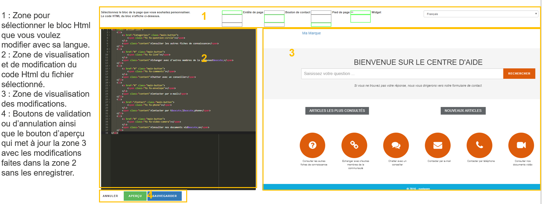
Task: Open the chat bubbles conseiller icon
Action: [x=396, y=145]
